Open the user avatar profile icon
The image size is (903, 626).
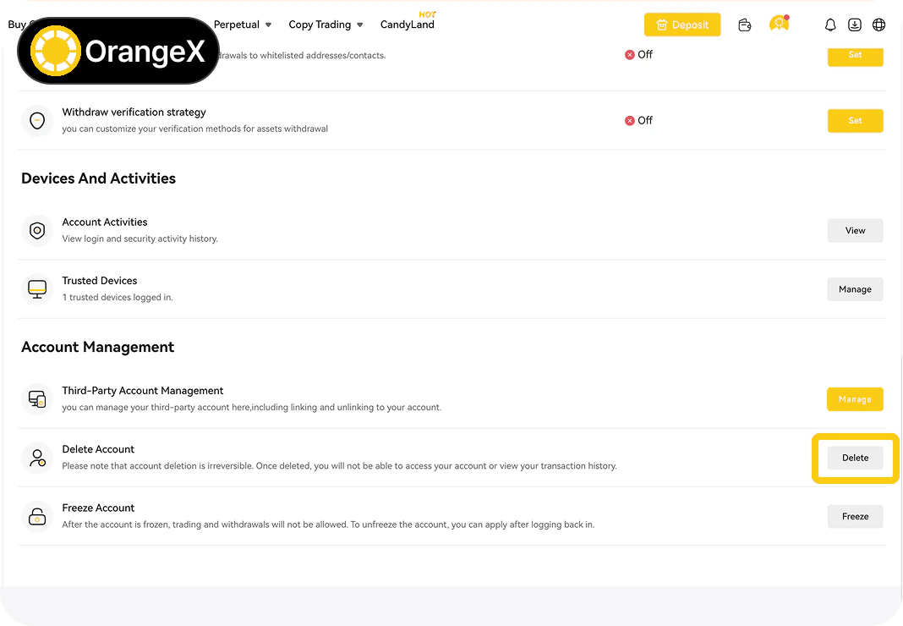[780, 24]
